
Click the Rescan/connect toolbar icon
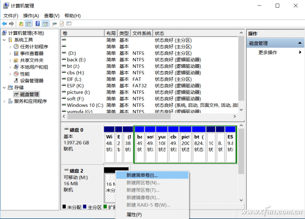coord(54,24)
